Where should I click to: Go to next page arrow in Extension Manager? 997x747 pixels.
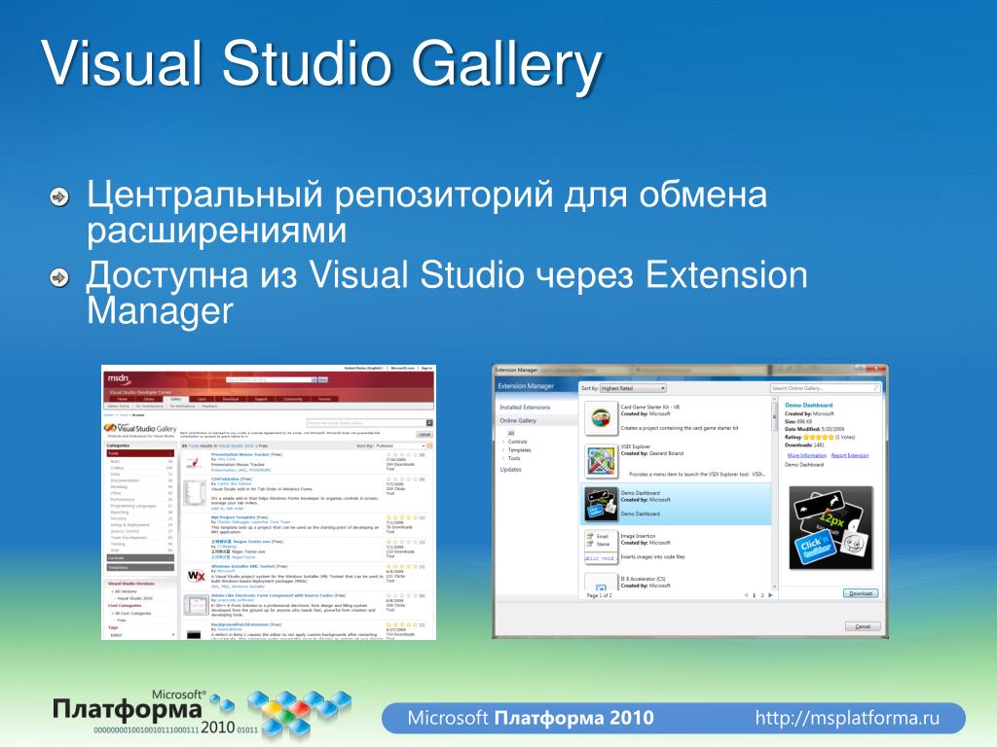[771, 595]
